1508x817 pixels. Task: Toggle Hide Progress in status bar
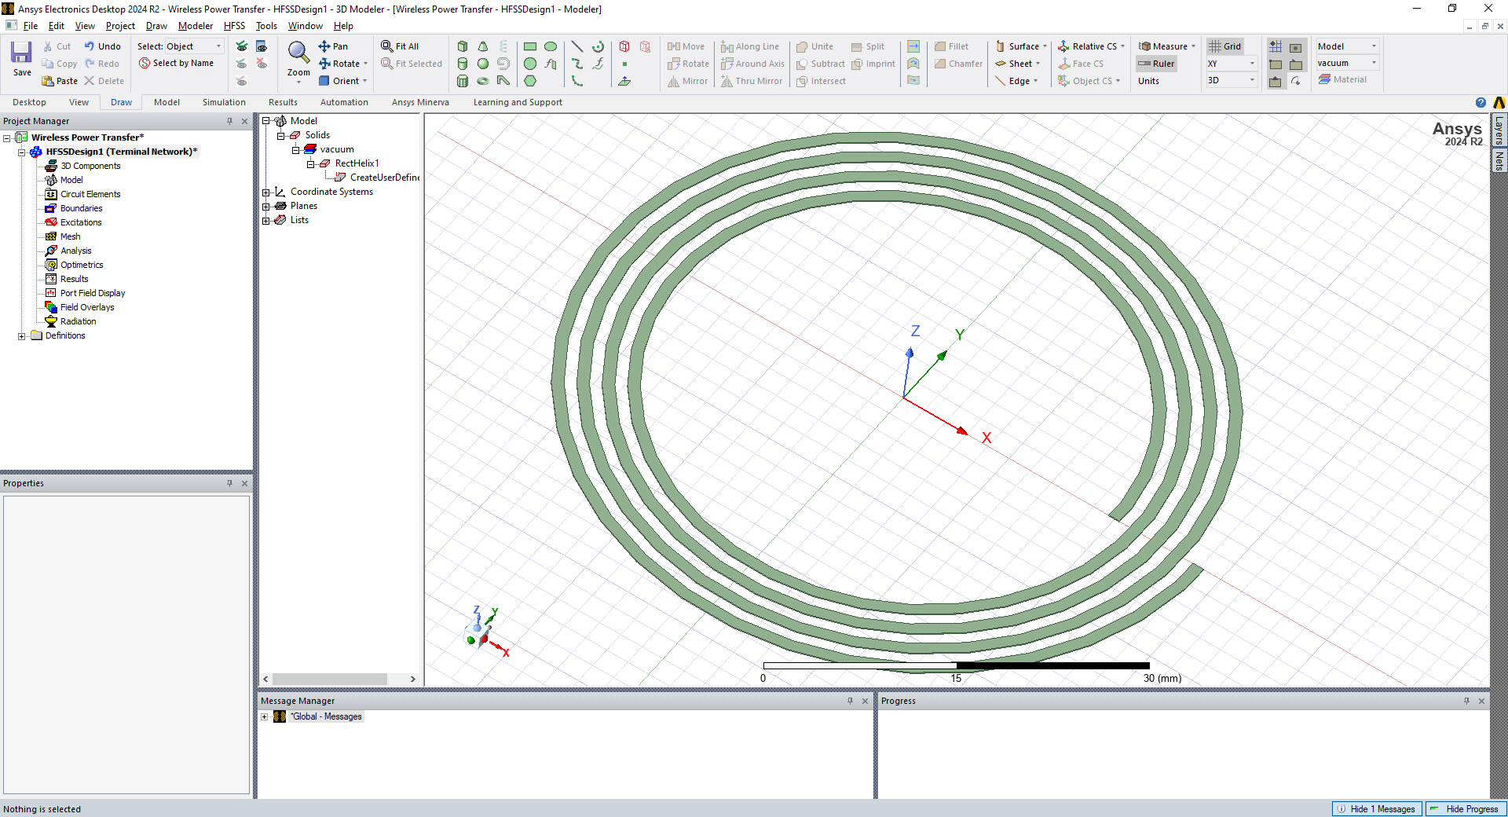point(1465,809)
